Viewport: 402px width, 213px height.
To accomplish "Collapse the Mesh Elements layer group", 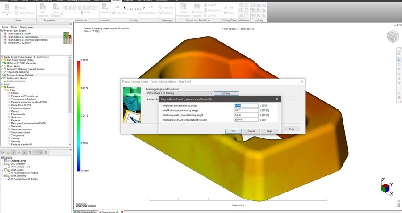I will coord(3,176).
